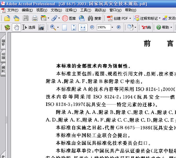Expand the 注释和标记 dropdown arrow
The image size is (176, 158).
point(160,18)
